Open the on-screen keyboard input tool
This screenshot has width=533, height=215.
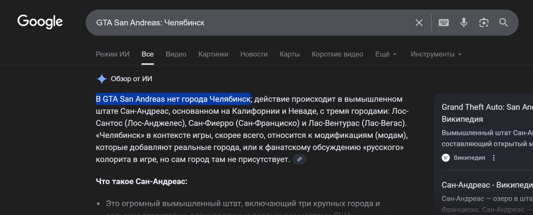coord(443,22)
